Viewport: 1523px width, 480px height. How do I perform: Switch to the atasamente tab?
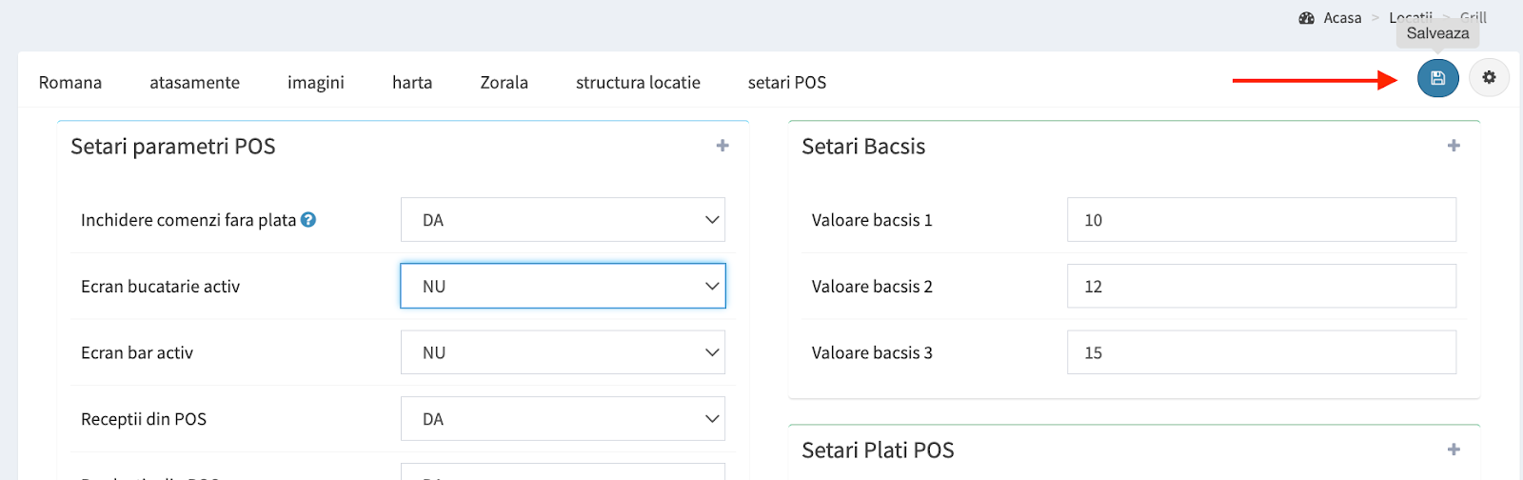click(x=194, y=83)
